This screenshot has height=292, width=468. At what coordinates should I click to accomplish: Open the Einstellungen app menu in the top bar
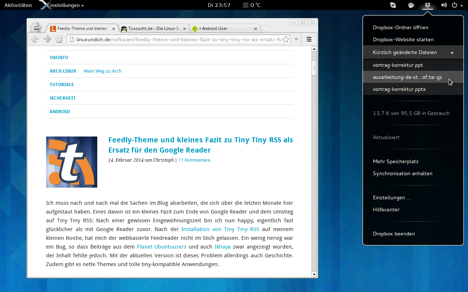(65, 5)
